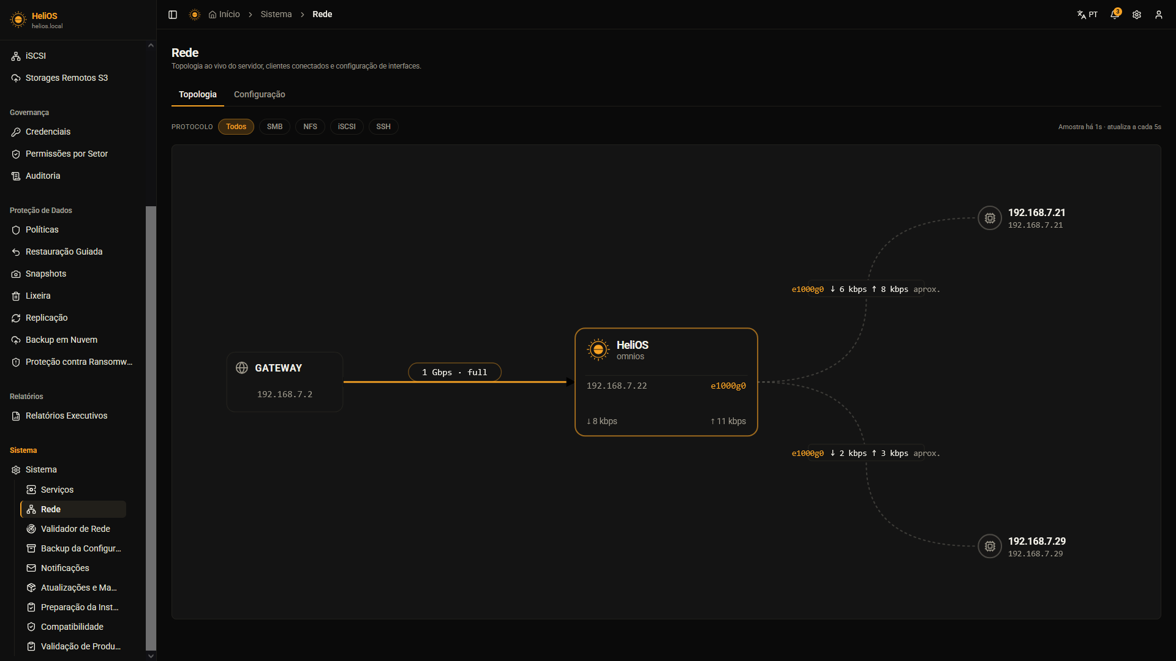The height and width of the screenshot is (661, 1176).
Task: Click the Backup em Nuvem cloud icon
Action: (x=16, y=340)
